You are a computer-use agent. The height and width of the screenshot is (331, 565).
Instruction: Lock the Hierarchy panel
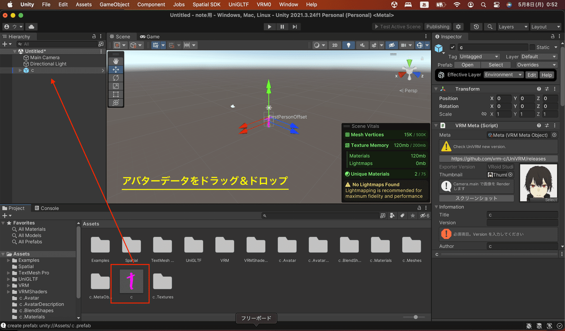94,36
